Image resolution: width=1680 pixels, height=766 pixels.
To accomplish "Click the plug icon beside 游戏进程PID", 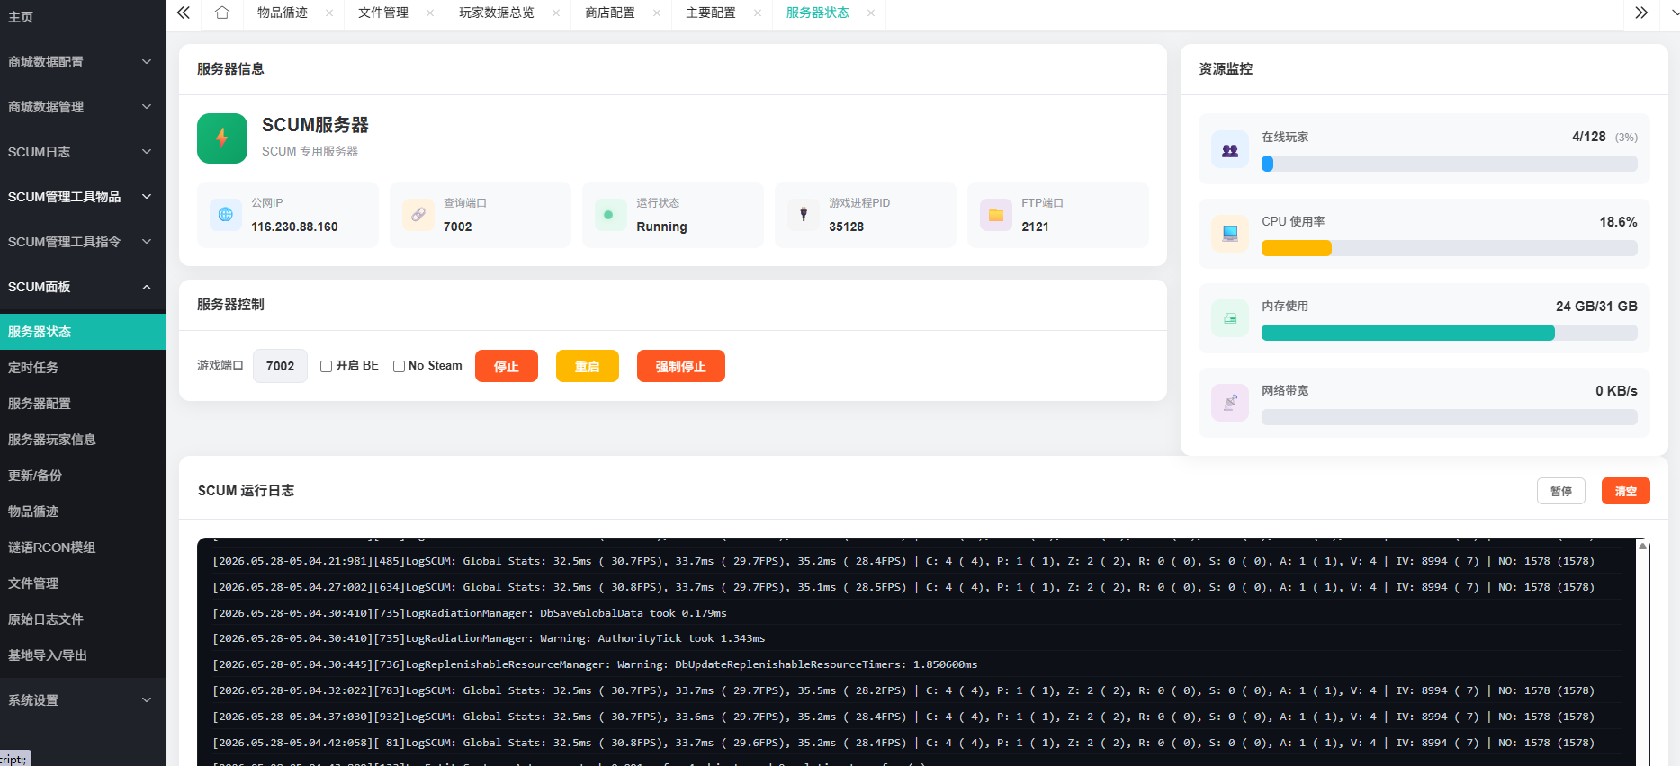I will (x=804, y=215).
